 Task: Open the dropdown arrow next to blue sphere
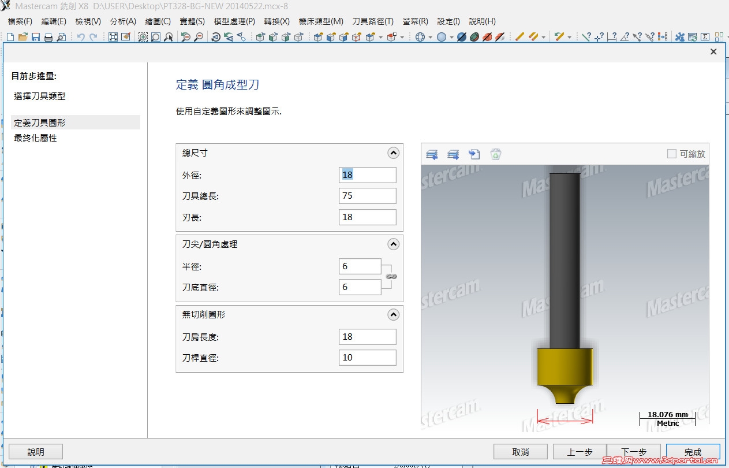coord(452,37)
